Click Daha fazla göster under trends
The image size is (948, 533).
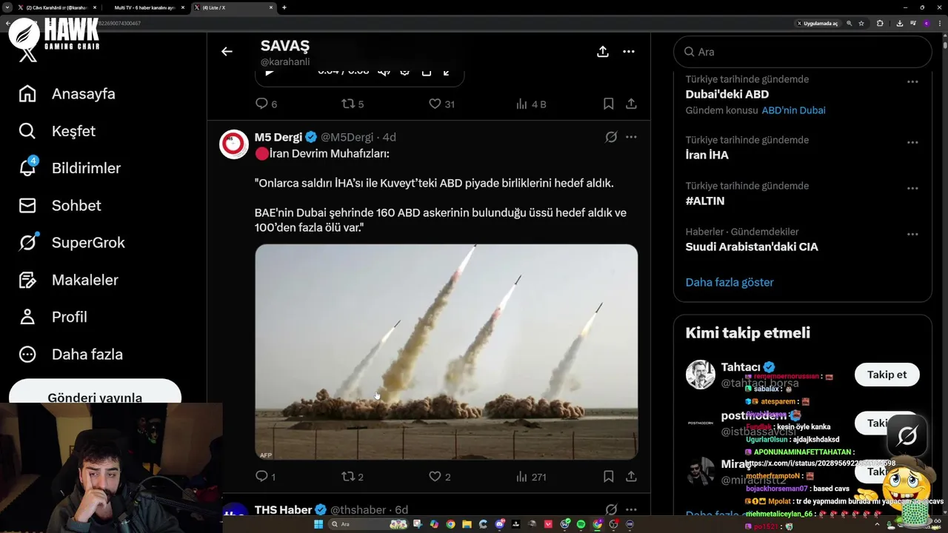730,282
